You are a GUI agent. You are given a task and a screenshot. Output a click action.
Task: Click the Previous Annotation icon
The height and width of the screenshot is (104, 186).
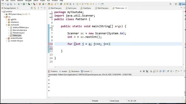tap(83, 4)
